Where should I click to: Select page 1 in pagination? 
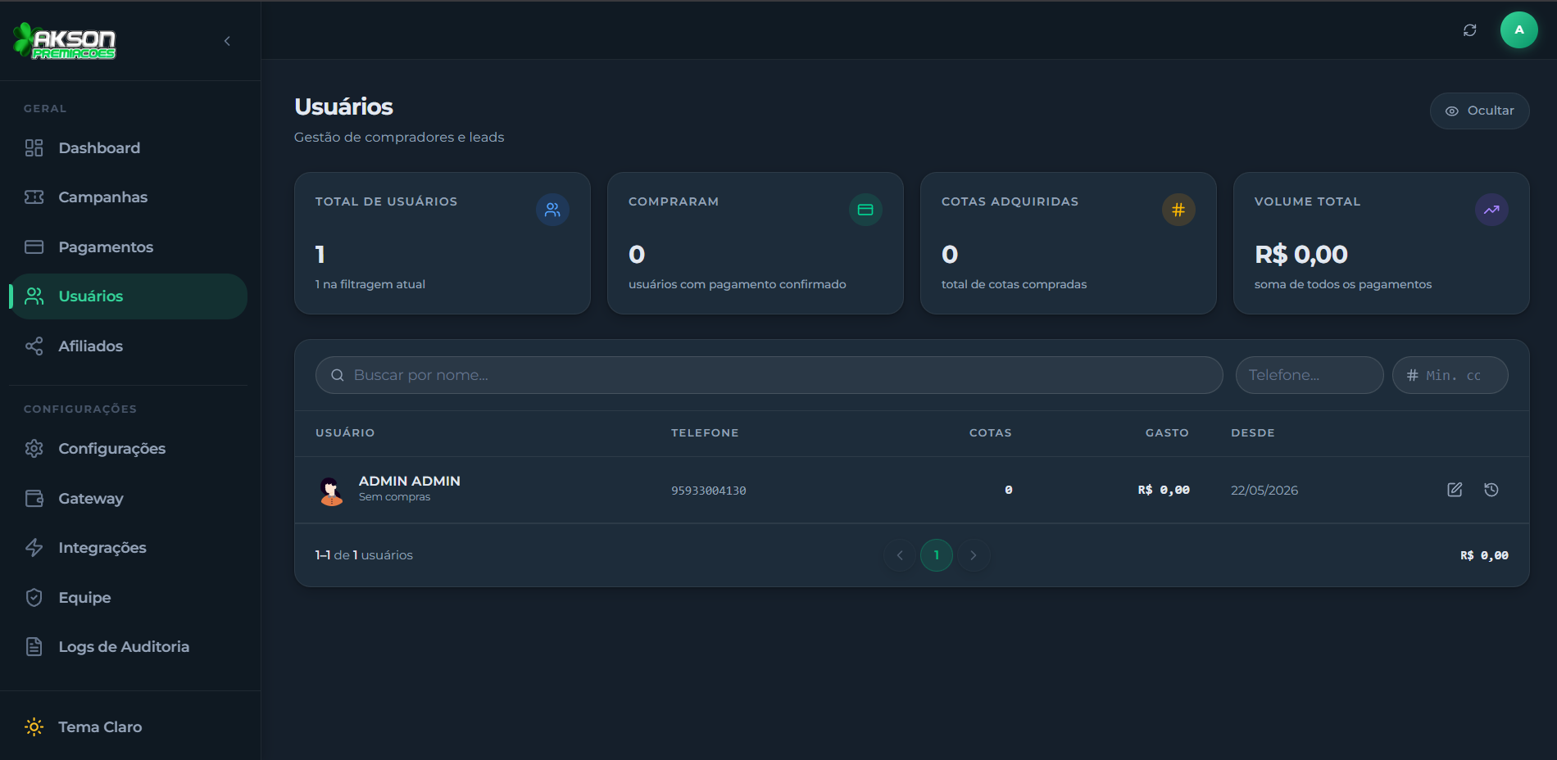[x=937, y=555]
